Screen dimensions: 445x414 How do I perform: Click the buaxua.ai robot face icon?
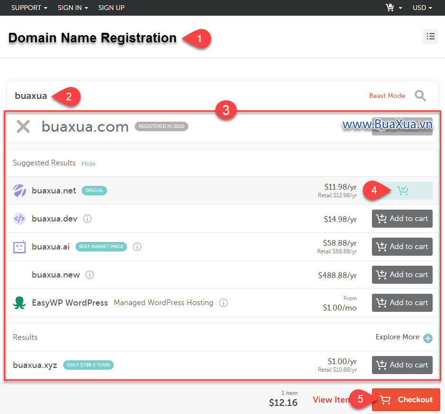[x=19, y=247]
